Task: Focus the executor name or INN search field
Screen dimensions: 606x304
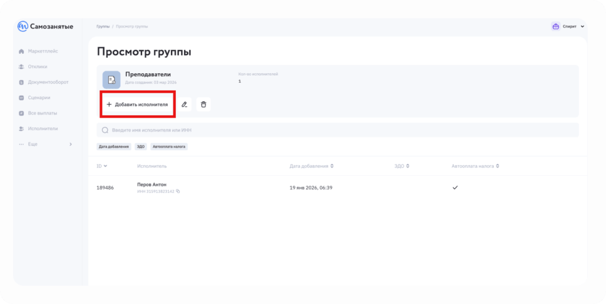Action: [337, 130]
